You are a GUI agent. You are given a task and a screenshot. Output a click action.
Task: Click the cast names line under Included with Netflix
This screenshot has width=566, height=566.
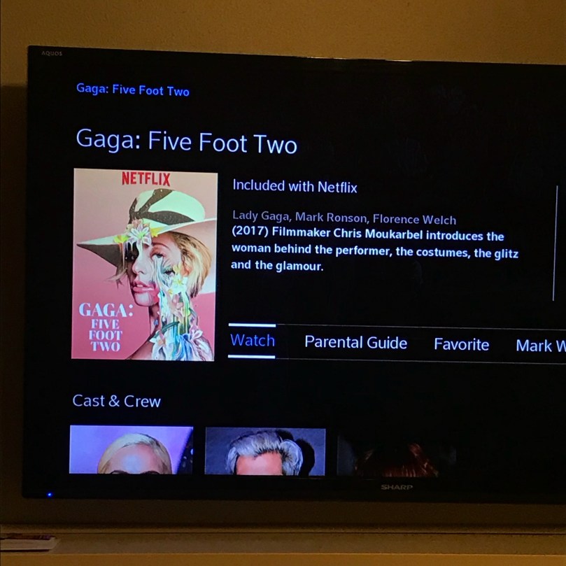344,218
